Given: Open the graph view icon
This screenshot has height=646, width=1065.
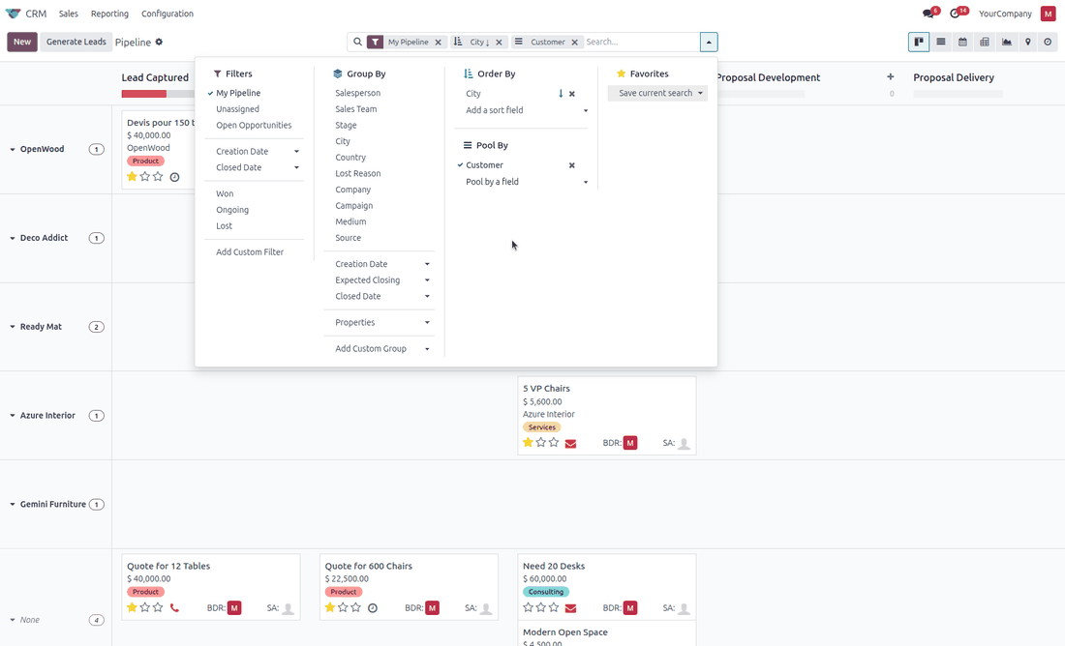Looking at the screenshot, I should point(1007,43).
